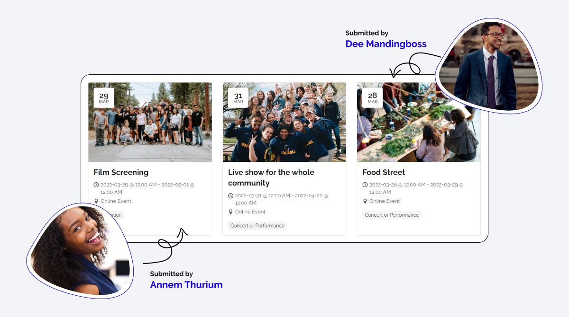569x317 pixels.
Task: Click the clock icon on the Live show card
Action: 231,195
